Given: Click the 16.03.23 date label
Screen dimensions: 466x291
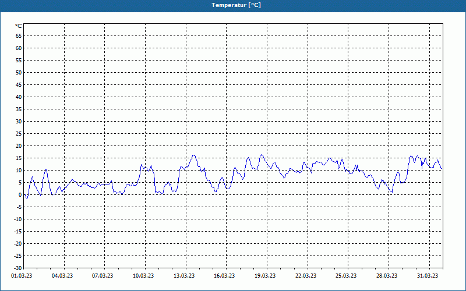Looking at the screenshot, I should [x=224, y=275].
